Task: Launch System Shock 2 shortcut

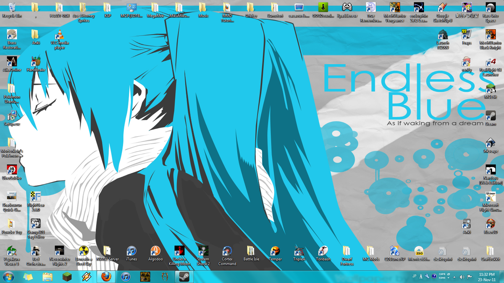Action: pos(203,256)
